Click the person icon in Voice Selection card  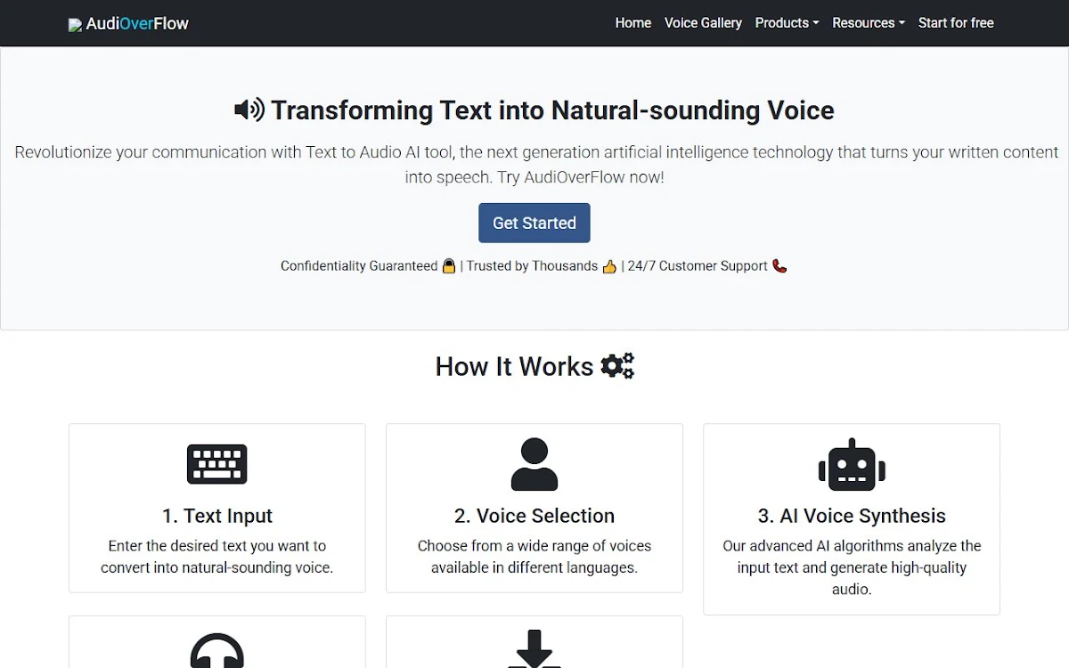tap(534, 464)
